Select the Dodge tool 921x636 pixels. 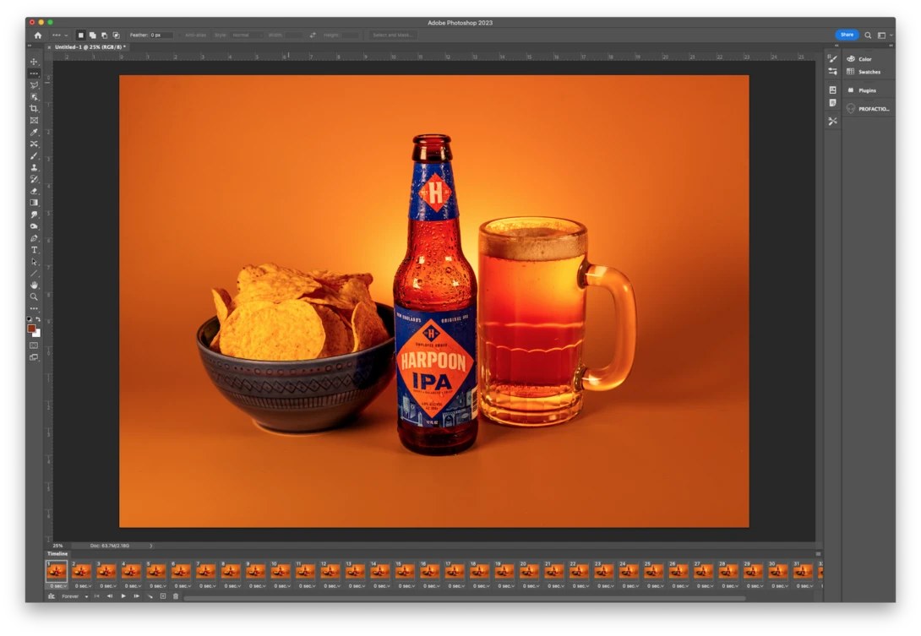tap(34, 226)
